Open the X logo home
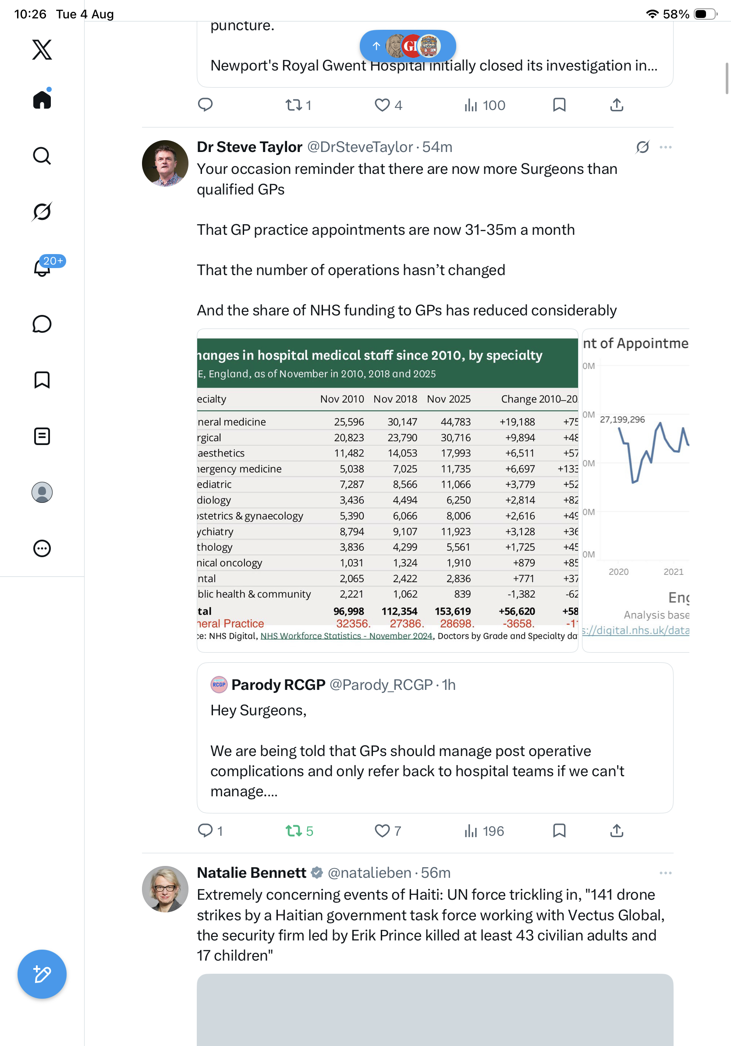Viewport: 731px width, 1046px height. [x=42, y=49]
